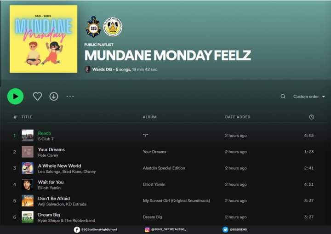Select the song Your Dreams title
331x234 pixels.
[51, 149]
